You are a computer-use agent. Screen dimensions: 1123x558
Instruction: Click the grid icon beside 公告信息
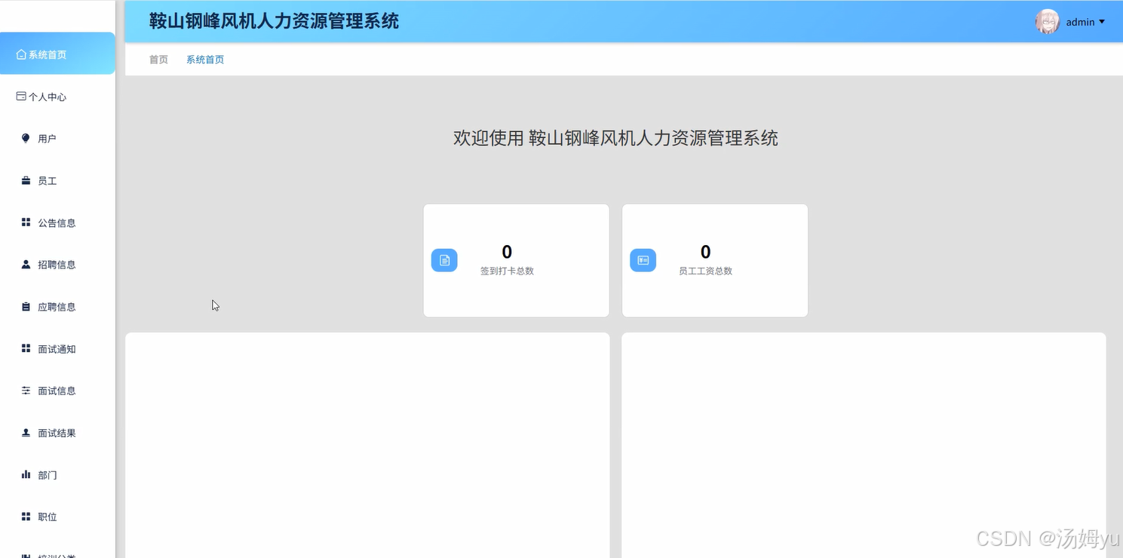26,222
